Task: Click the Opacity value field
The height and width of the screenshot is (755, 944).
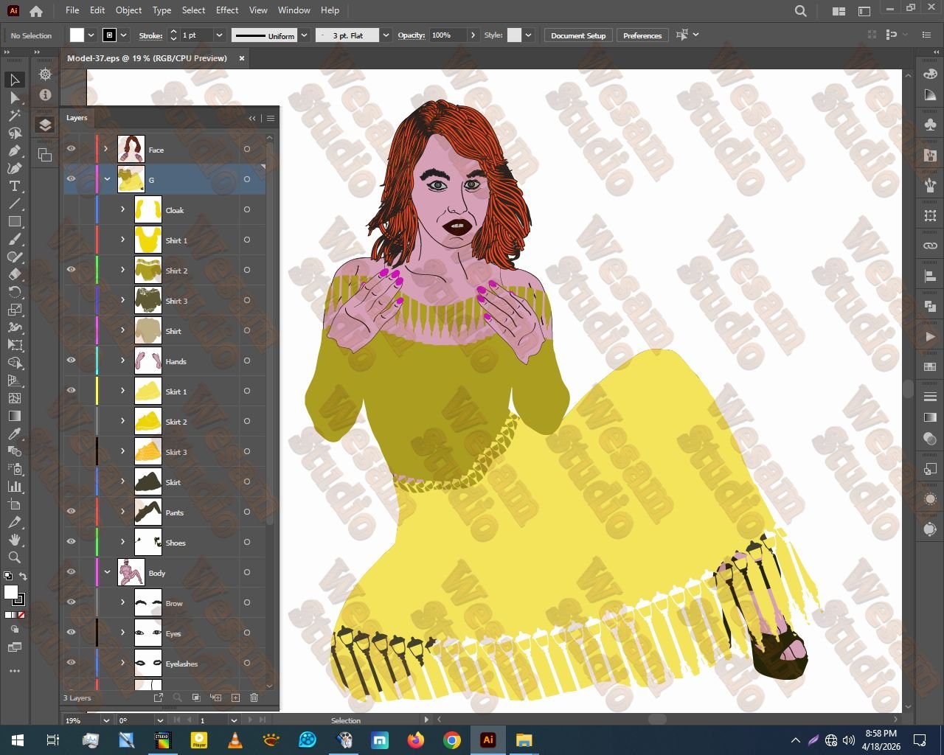Action: [449, 35]
